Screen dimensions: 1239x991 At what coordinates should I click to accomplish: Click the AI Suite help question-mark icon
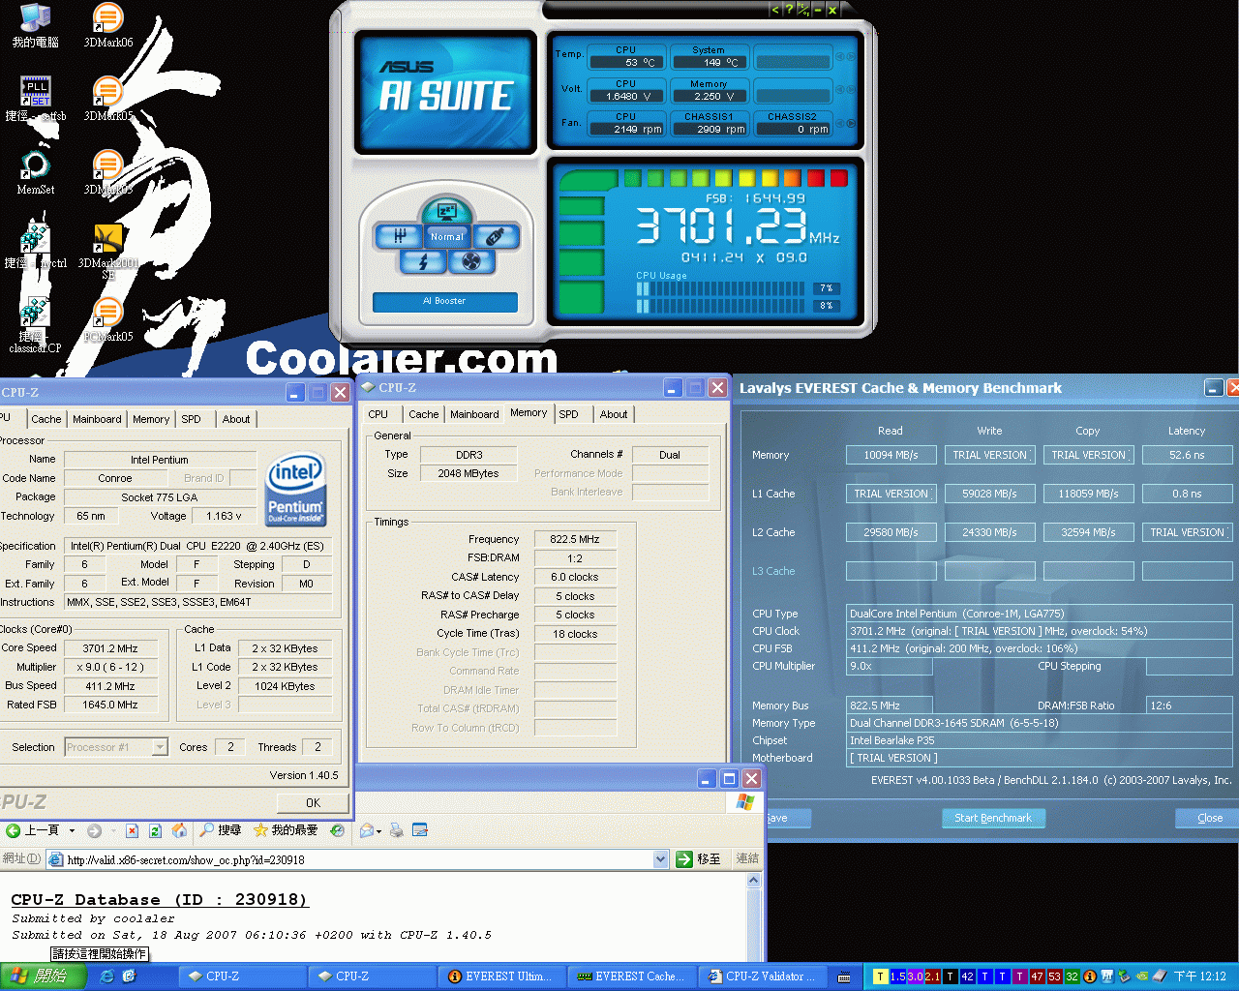pos(788,10)
